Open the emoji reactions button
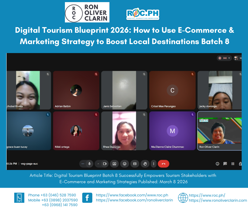The width and height of the screenshot is (248, 208). [125, 164]
